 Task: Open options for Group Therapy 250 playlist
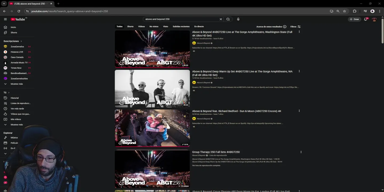(x=301, y=152)
